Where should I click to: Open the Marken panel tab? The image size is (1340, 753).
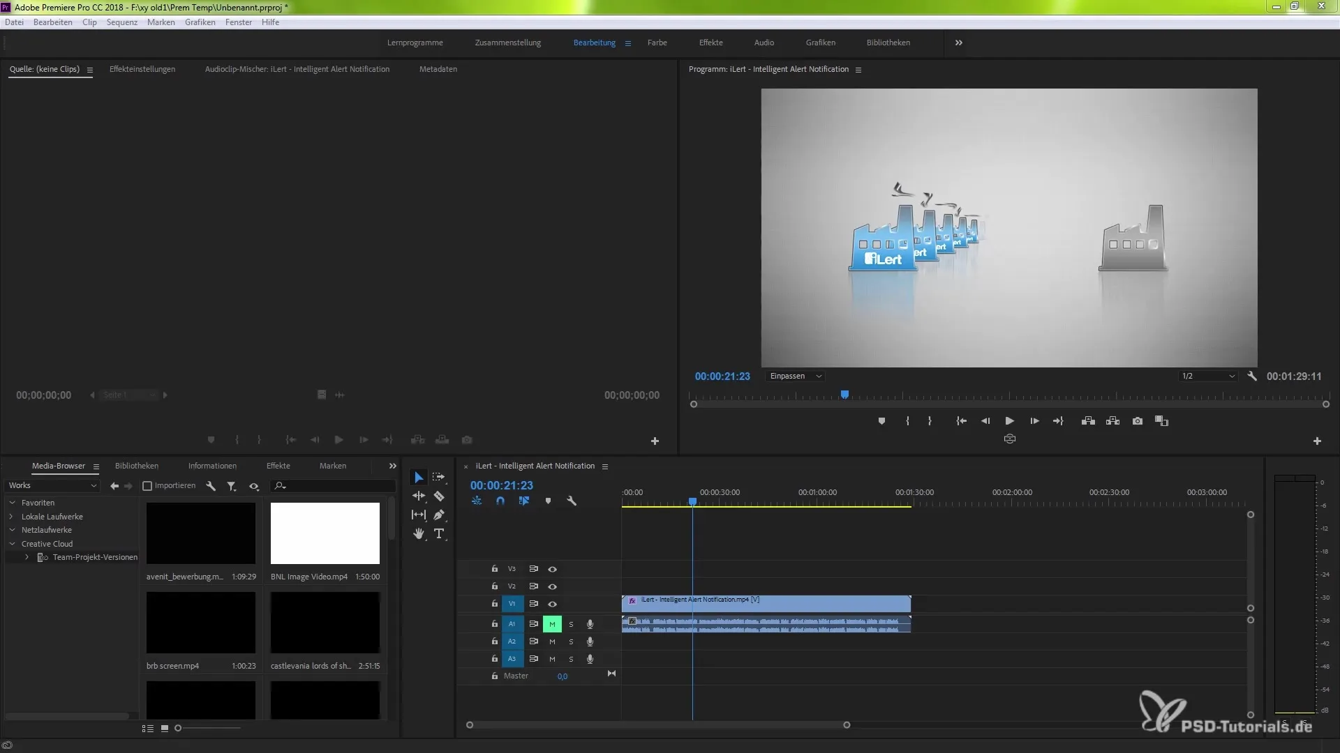[333, 466]
